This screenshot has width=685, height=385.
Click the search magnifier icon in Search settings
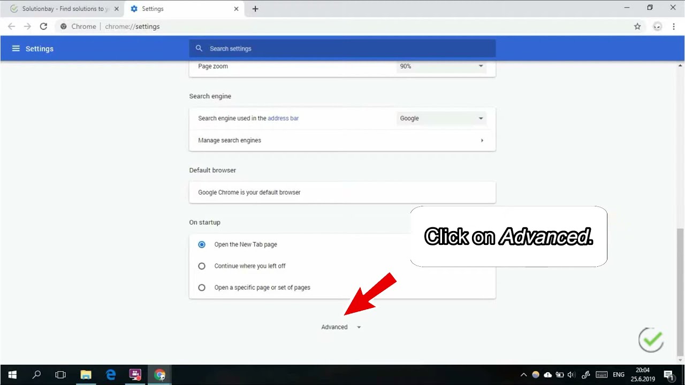point(199,48)
